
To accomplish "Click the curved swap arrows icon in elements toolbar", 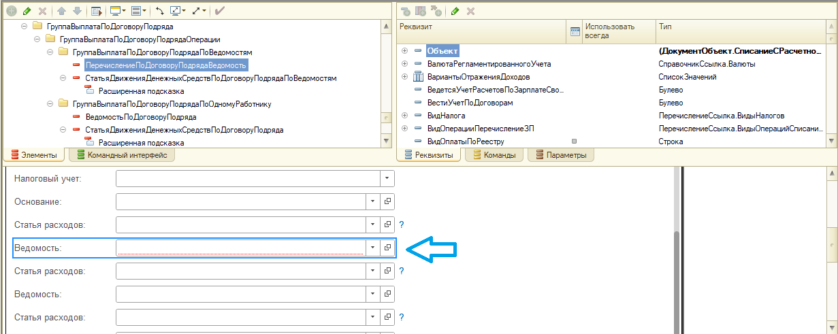I will coord(160,11).
